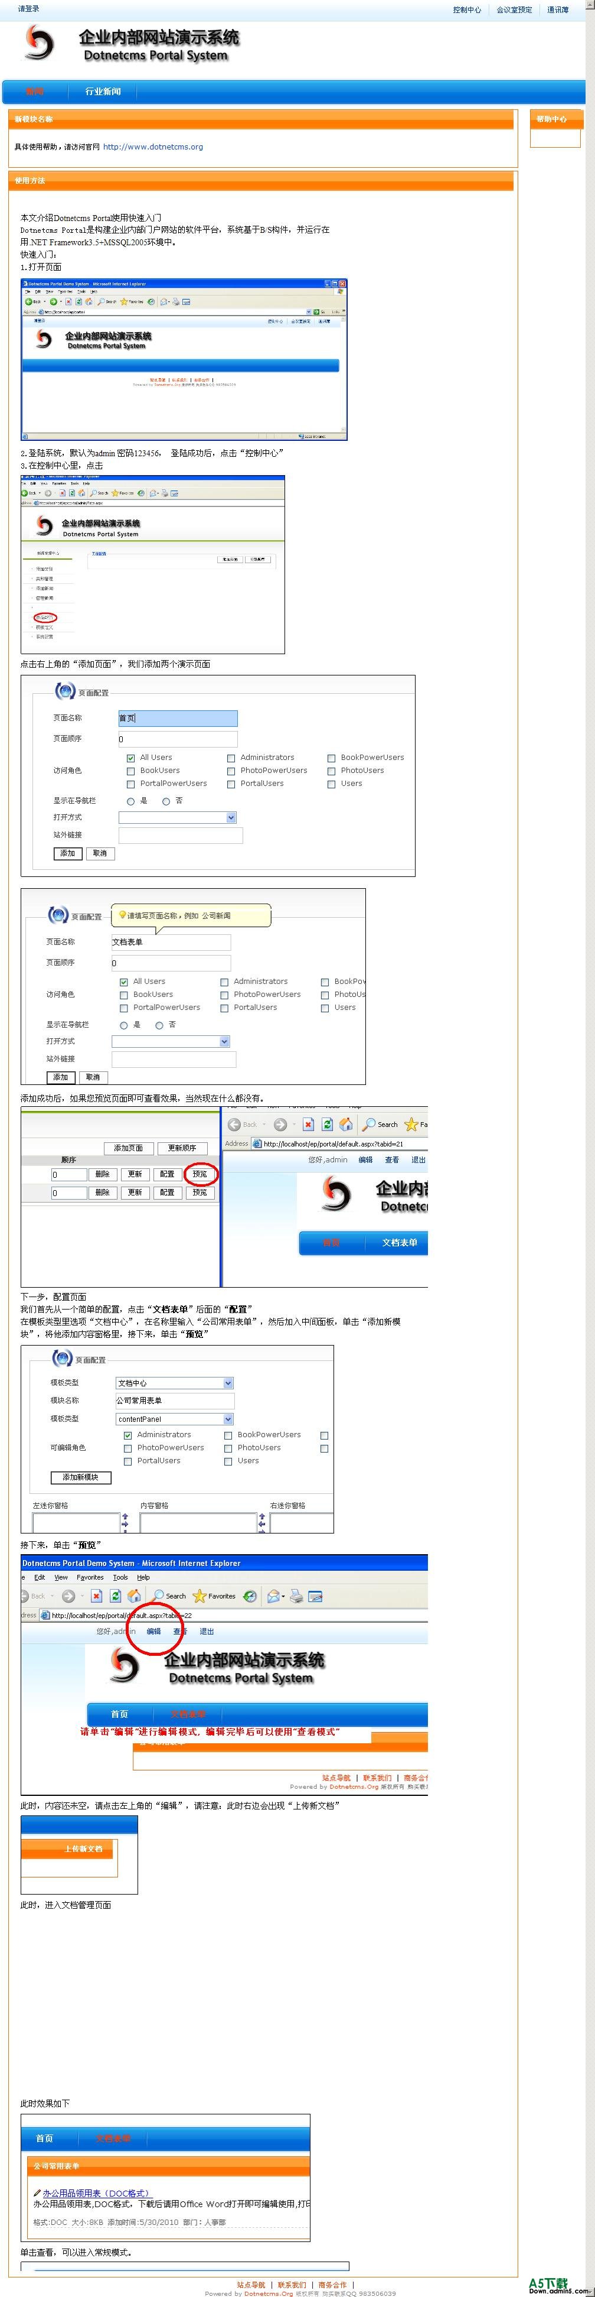This screenshot has width=595, height=2297.
Task: Click the 添加新模块 button
Action: (80, 1477)
